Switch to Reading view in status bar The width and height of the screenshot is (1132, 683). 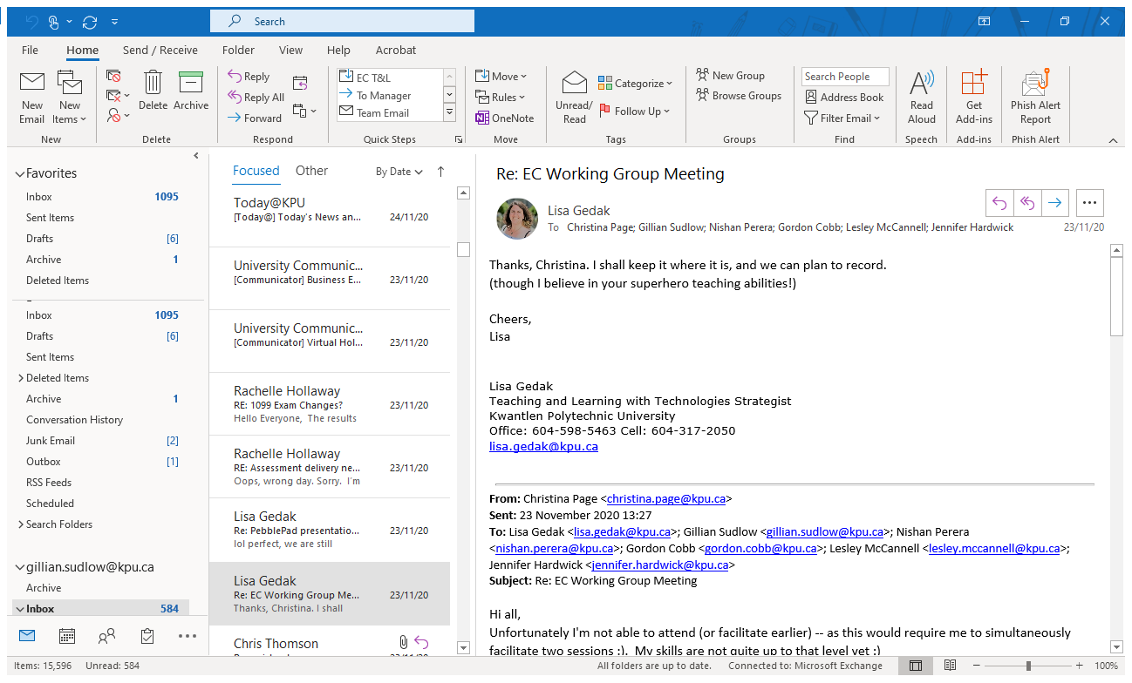[950, 665]
